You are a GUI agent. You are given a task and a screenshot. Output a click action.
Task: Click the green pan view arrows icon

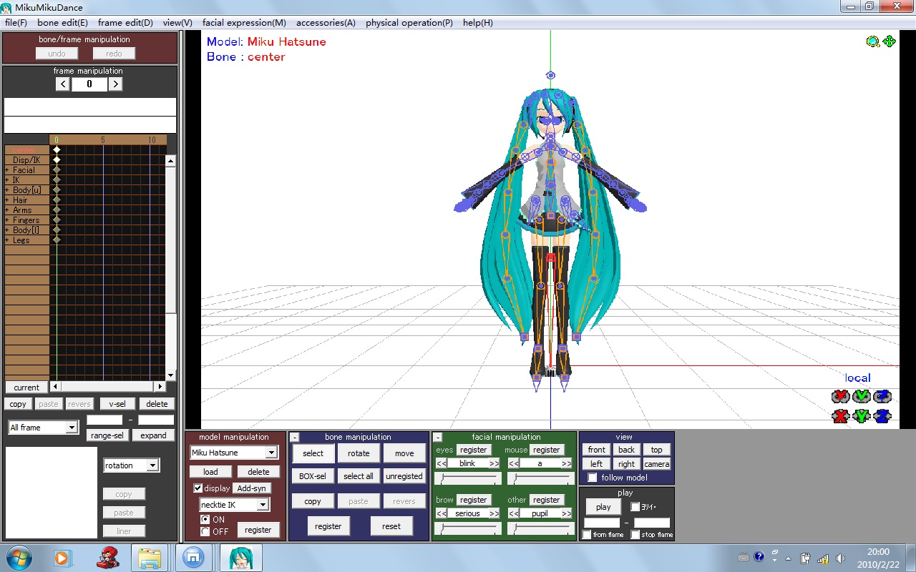click(890, 41)
